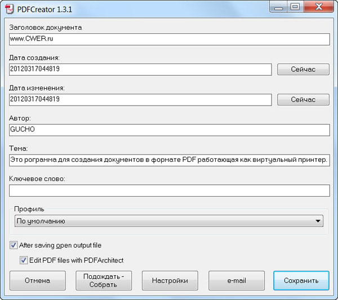Close the PDFCreator dialog window
The width and height of the screenshot is (338, 300).
pyautogui.click(x=318, y=7)
